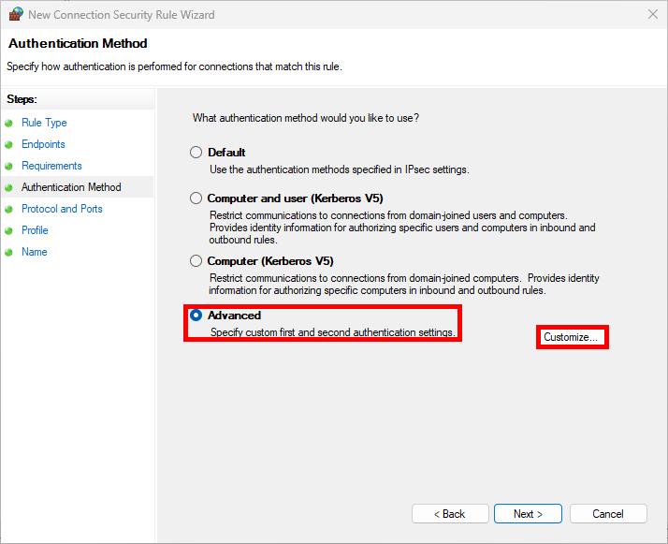This screenshot has height=544, width=668.
Task: Click the green bullet beside Authentication Method
Action: point(9,187)
